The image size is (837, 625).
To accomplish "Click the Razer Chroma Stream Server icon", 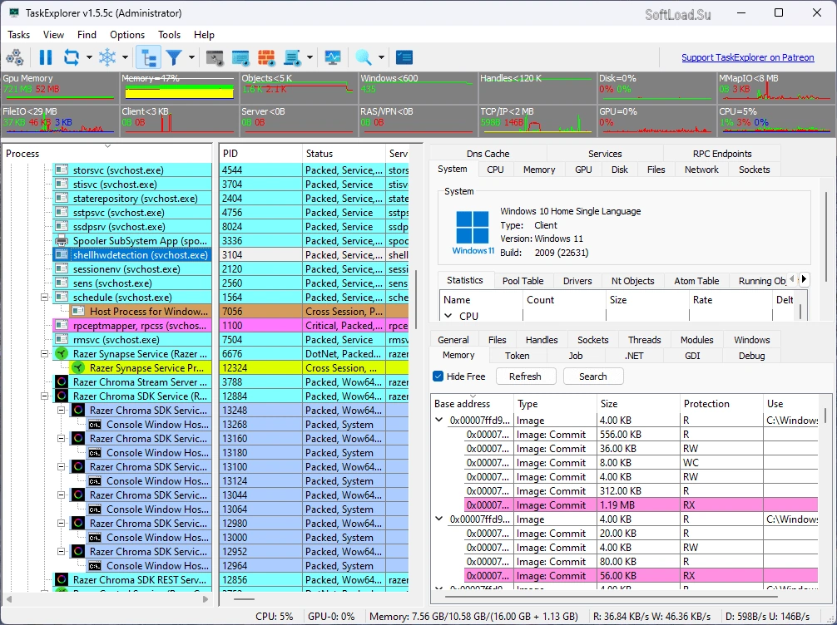I will (x=62, y=381).
